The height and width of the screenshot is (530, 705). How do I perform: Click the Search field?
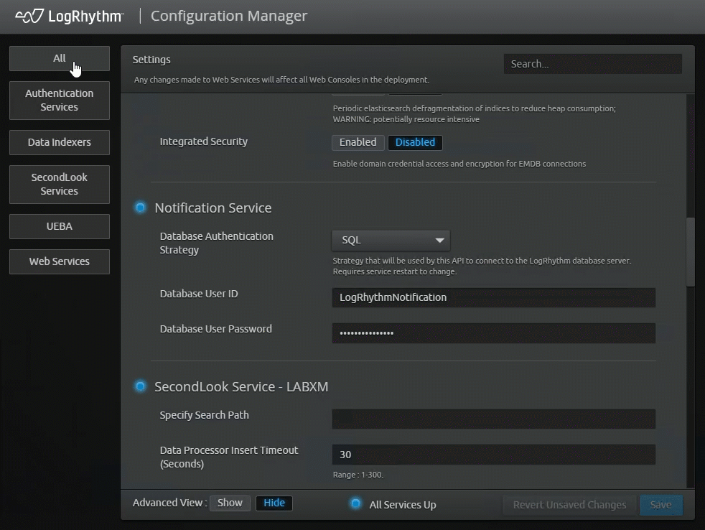592,64
